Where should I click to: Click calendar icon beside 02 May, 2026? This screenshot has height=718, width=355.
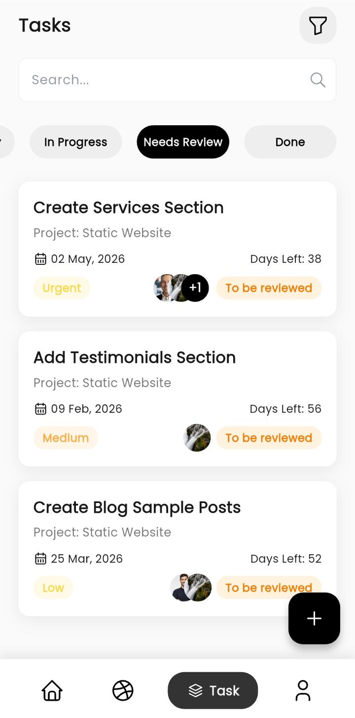[x=40, y=259]
